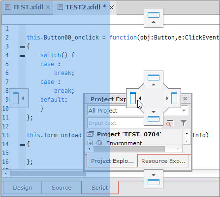Switch to Design view tab
The height and width of the screenshot is (197, 220).
click(x=22, y=188)
